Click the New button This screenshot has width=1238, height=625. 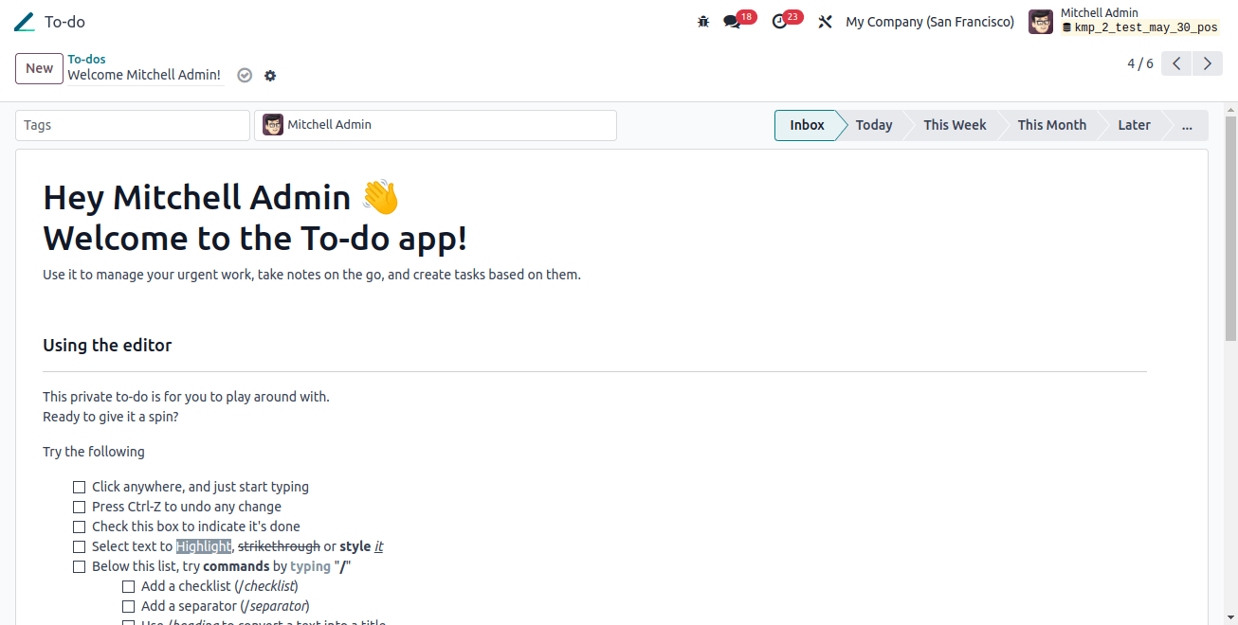coord(40,68)
